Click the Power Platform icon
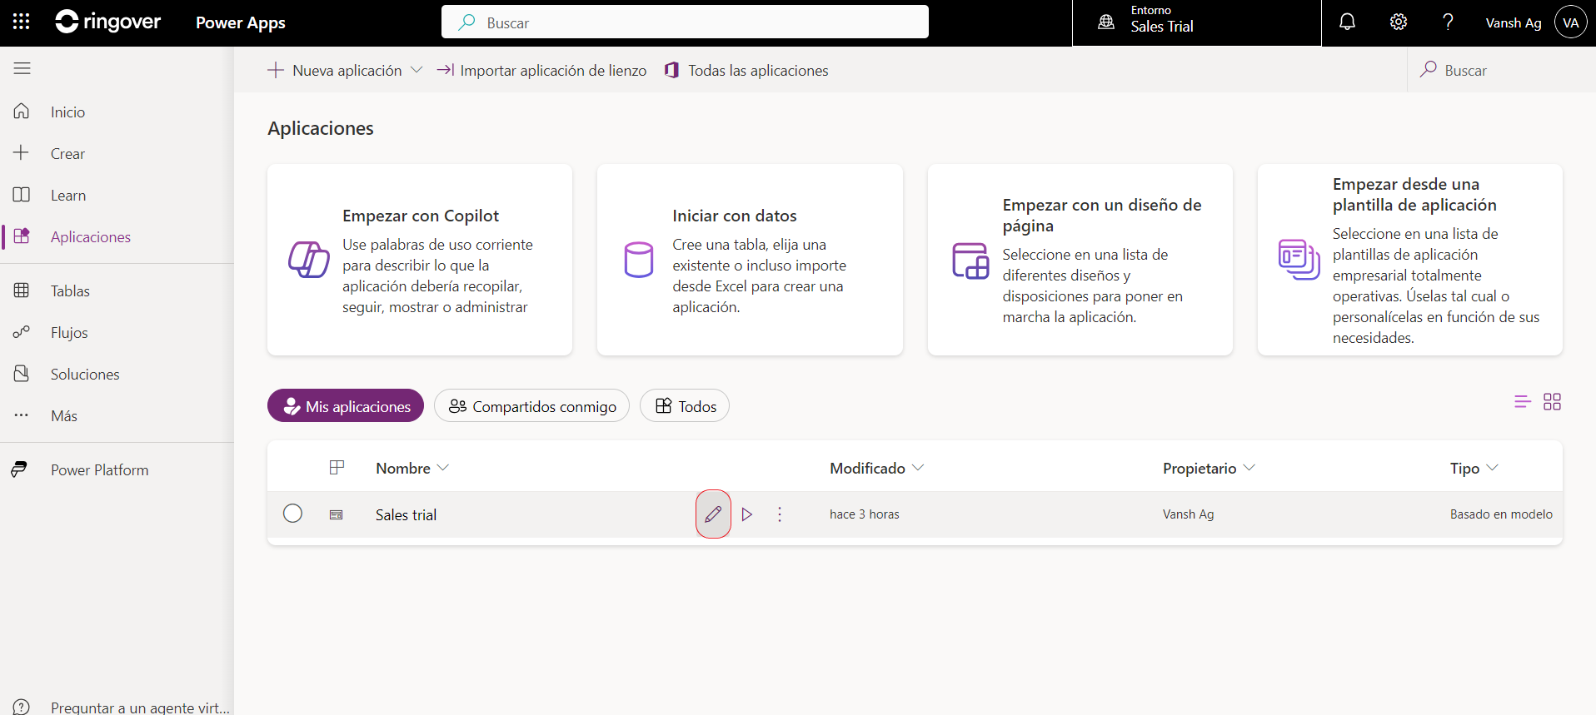This screenshot has height=715, width=1596. 19,469
